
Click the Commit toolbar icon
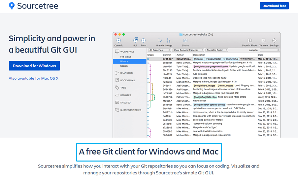coord(118,41)
